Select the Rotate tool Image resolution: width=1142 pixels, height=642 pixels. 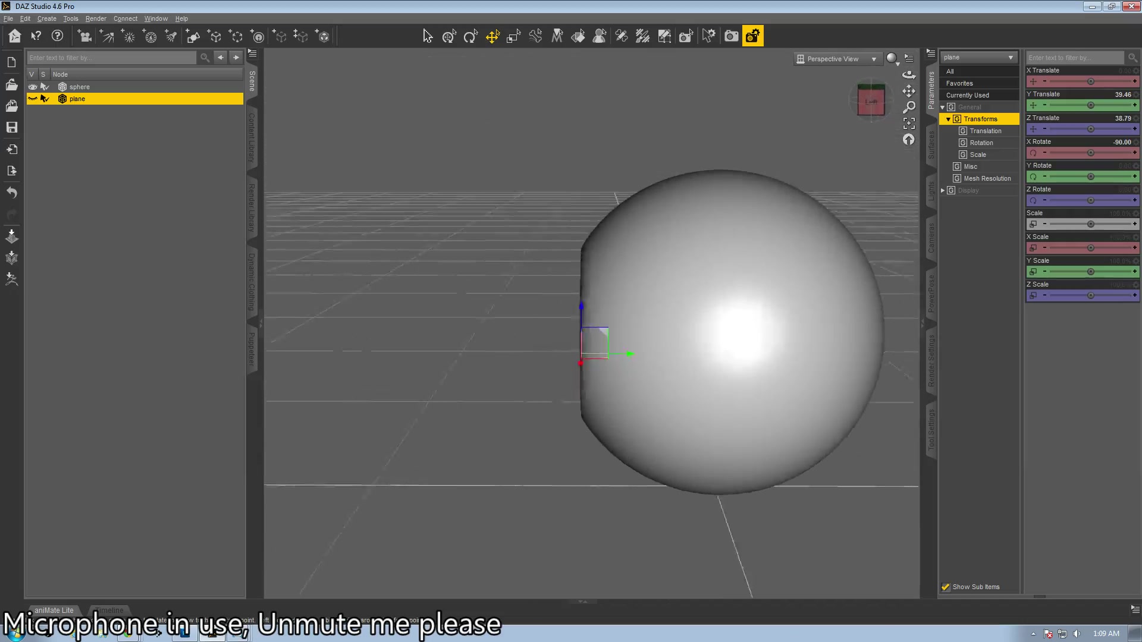[x=470, y=37]
